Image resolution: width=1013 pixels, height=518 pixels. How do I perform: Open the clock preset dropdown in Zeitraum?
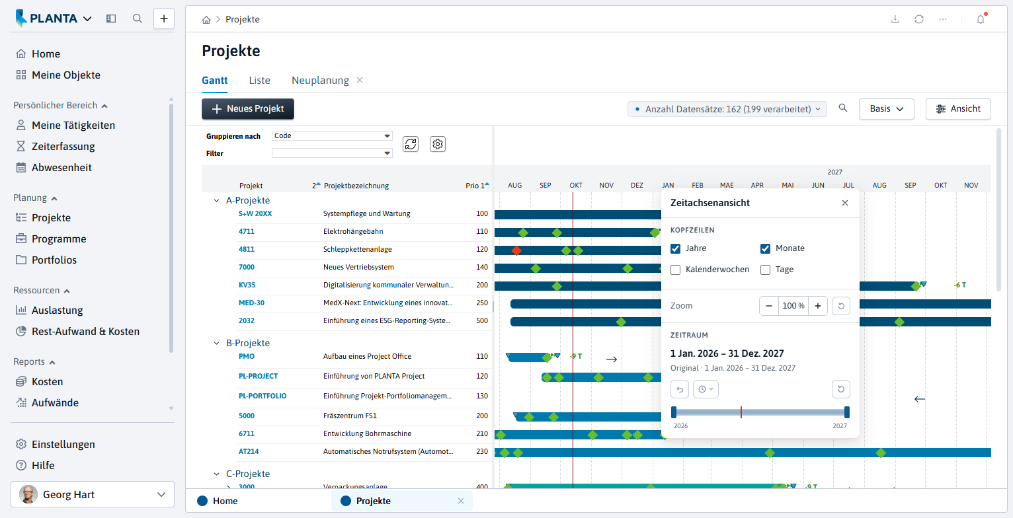[706, 389]
